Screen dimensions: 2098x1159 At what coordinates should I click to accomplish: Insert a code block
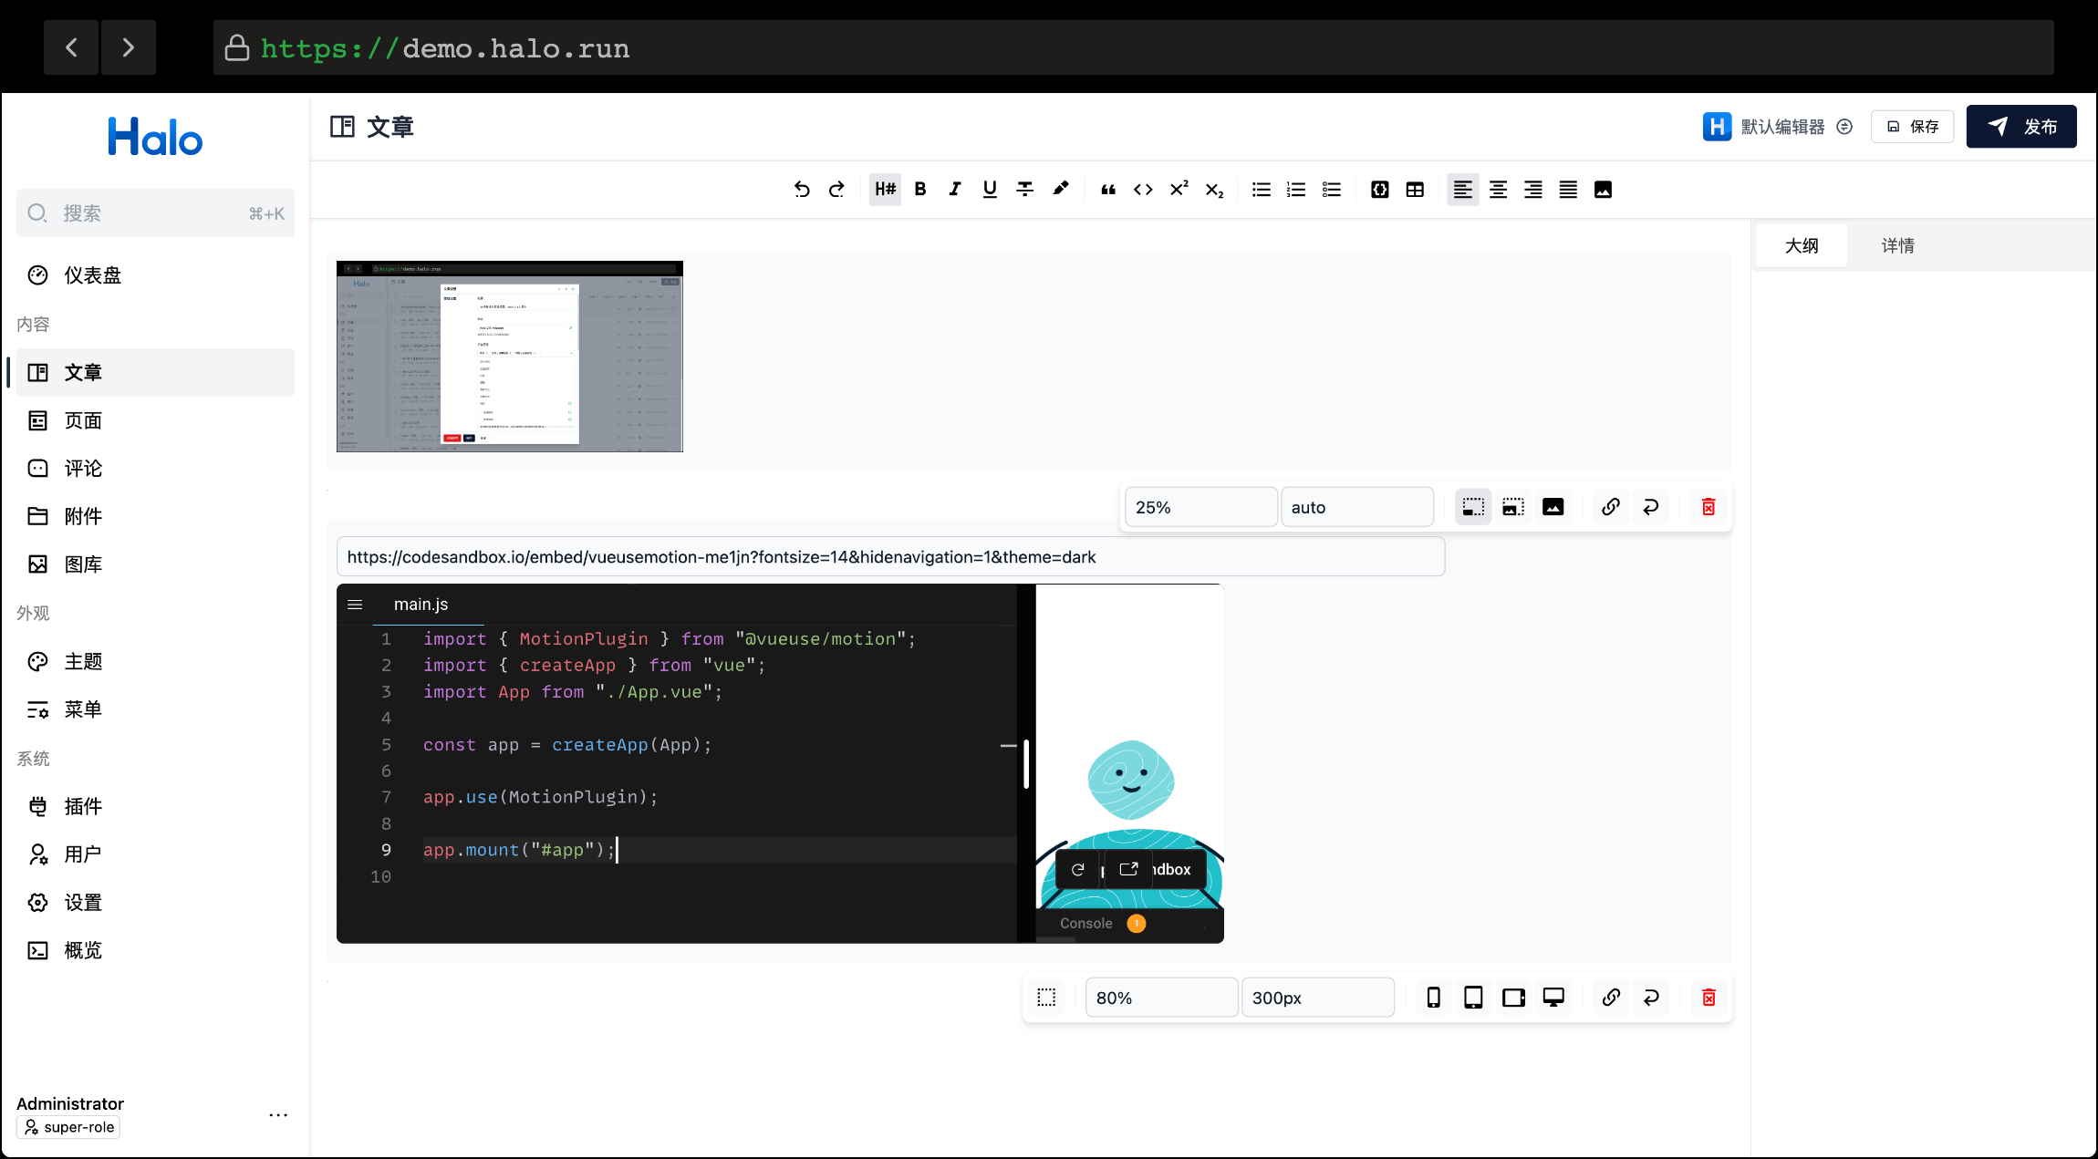tap(1379, 189)
